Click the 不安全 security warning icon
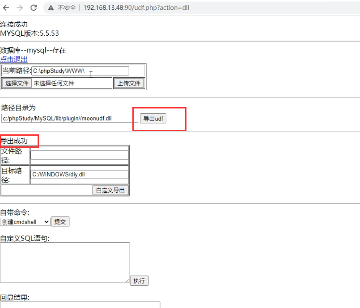This screenshot has height=308, width=360. click(x=51, y=8)
